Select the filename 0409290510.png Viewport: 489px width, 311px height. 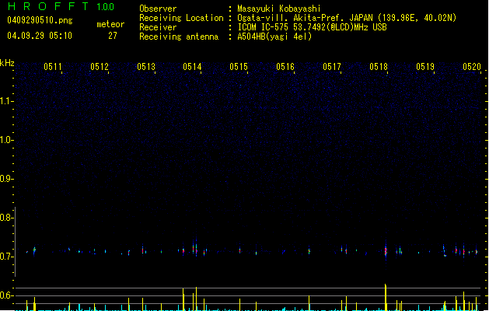coord(40,20)
